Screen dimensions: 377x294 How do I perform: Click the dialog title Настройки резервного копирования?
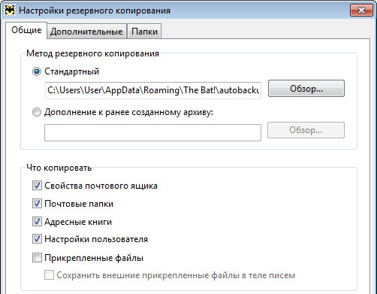tap(95, 11)
